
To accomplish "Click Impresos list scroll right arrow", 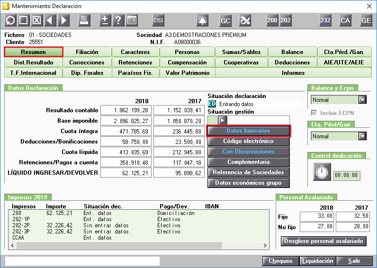I will (x=265, y=246).
